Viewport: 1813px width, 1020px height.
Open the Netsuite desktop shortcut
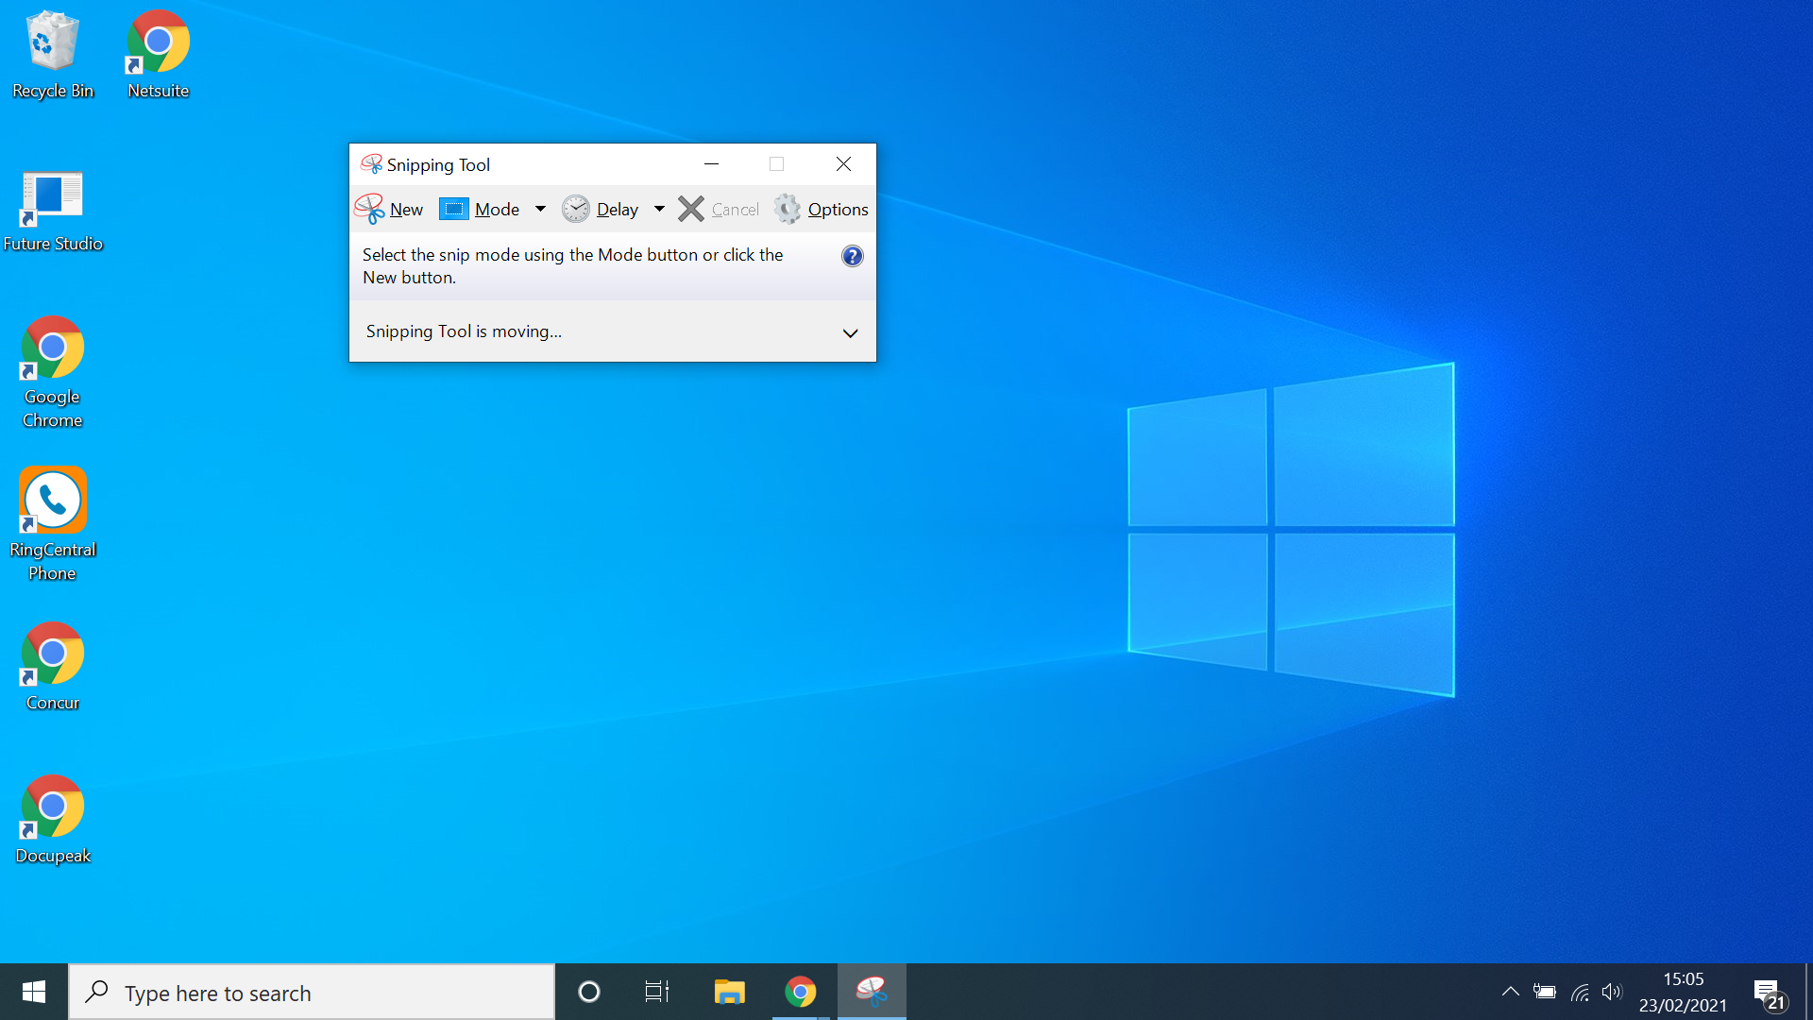tap(157, 42)
